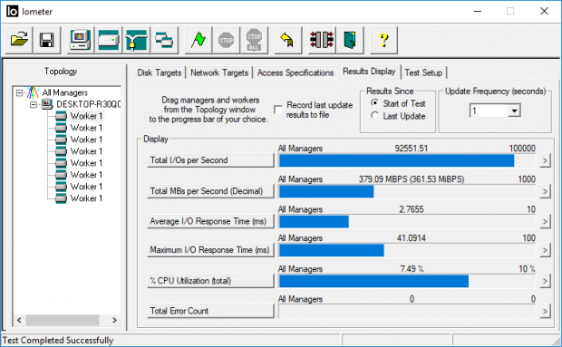Click Topology scrollbar left arrow

[19, 320]
